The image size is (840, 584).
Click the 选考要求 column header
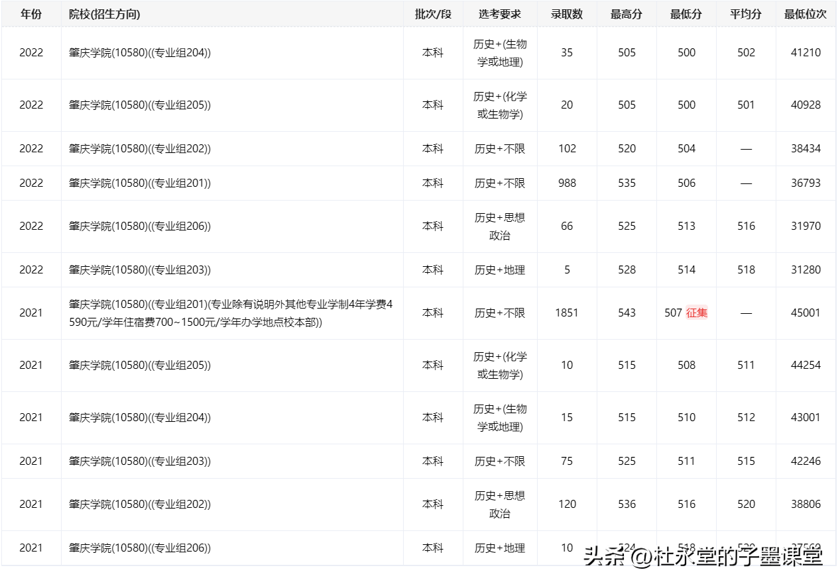coord(500,14)
